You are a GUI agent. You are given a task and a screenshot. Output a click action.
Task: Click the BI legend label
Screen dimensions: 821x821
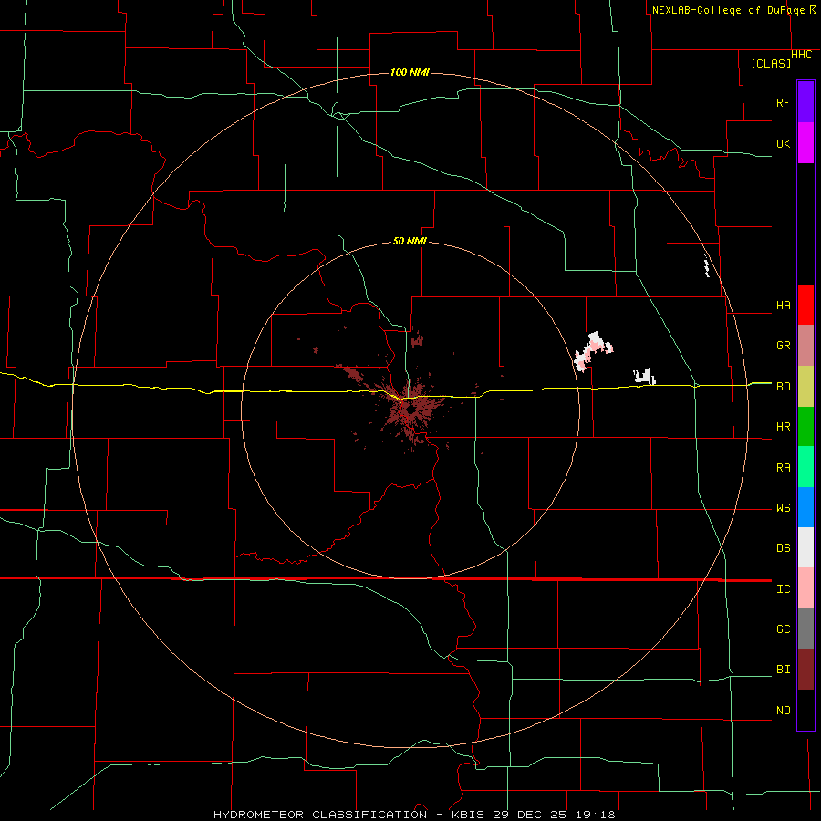click(x=783, y=670)
